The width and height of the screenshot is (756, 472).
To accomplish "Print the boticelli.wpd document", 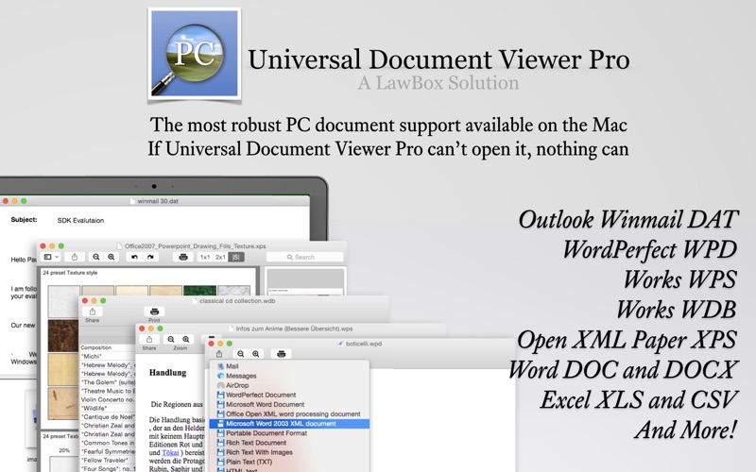I will click(x=282, y=354).
